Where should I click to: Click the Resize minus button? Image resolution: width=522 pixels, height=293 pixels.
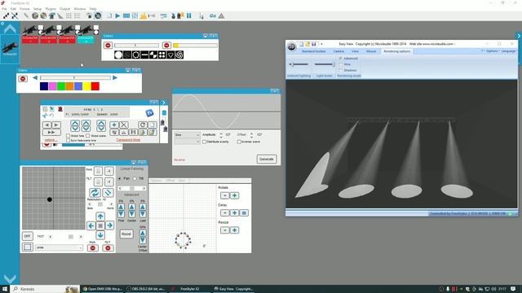(225, 230)
